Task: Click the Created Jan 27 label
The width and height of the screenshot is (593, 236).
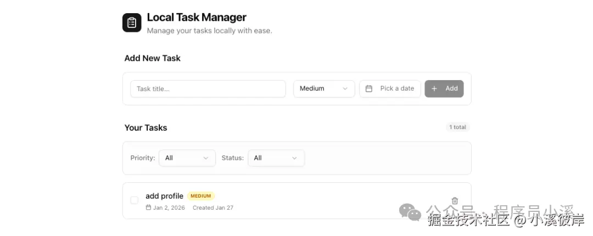Action: click(212, 207)
